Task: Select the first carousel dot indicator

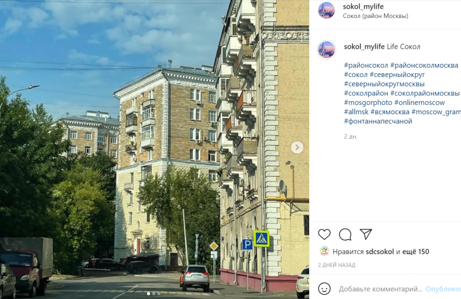Action: point(148,294)
